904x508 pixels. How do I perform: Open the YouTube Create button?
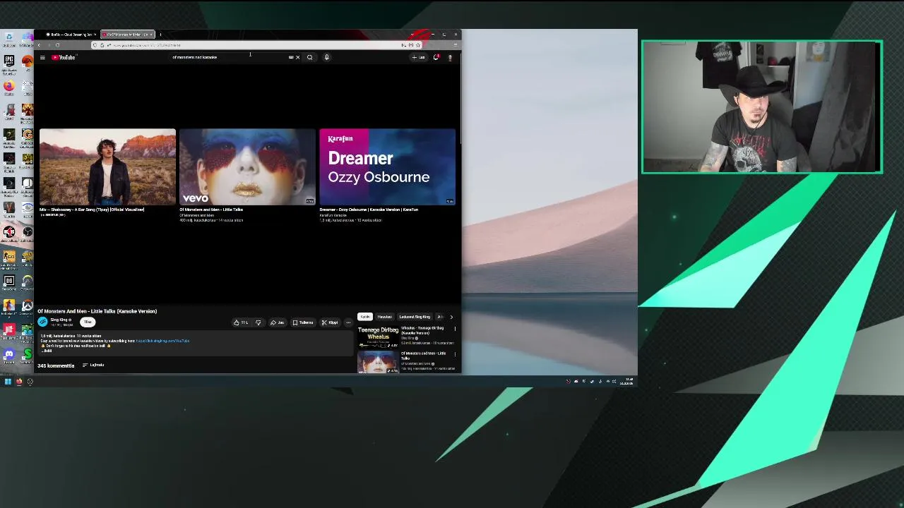point(418,57)
